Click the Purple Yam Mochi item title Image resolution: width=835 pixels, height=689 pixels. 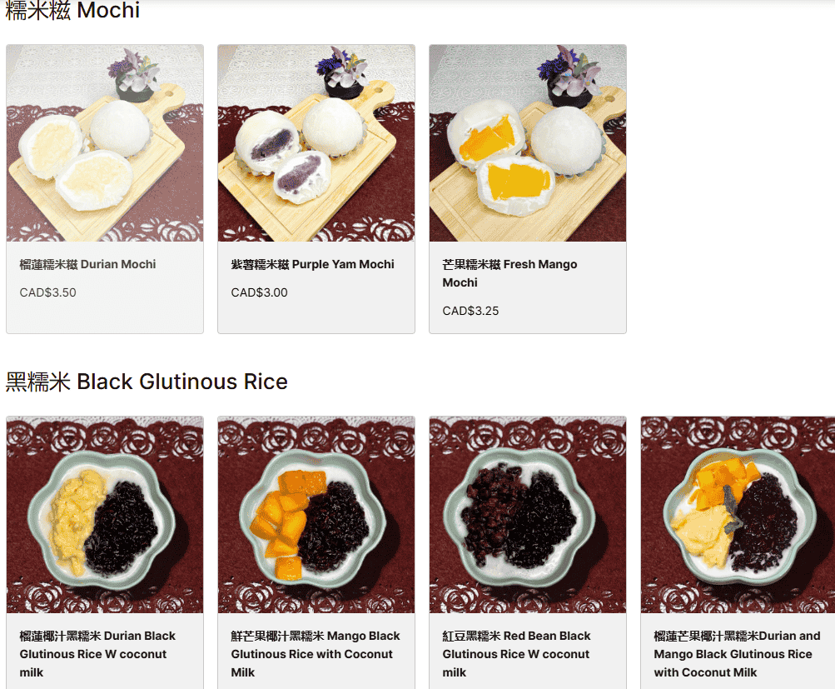point(312,264)
